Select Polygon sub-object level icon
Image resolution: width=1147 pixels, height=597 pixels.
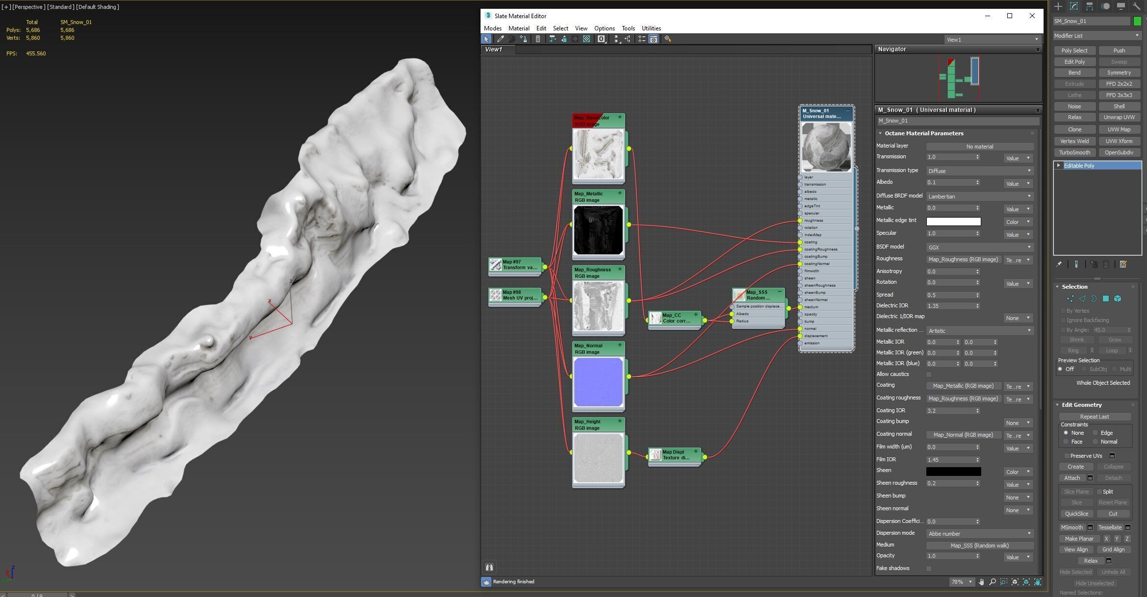tap(1105, 298)
